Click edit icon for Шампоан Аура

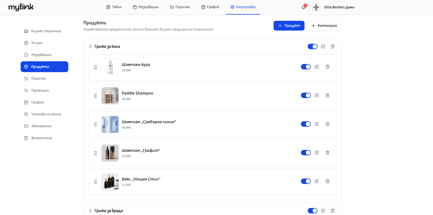click(x=317, y=67)
